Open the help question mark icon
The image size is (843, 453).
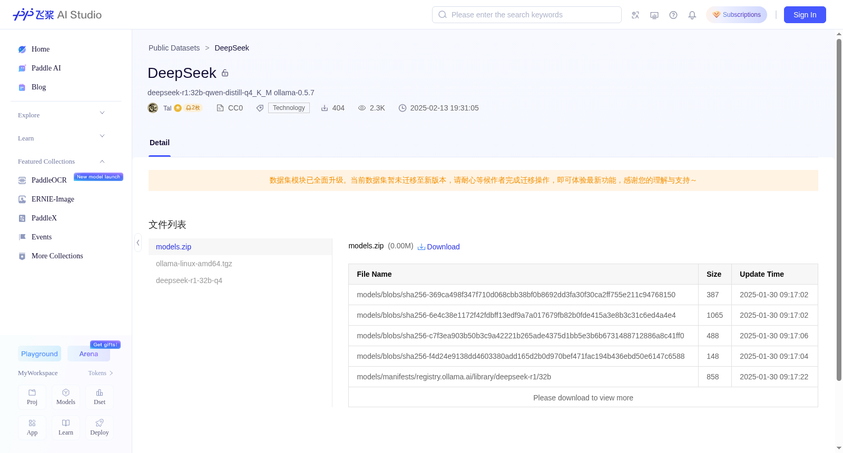[x=673, y=15]
